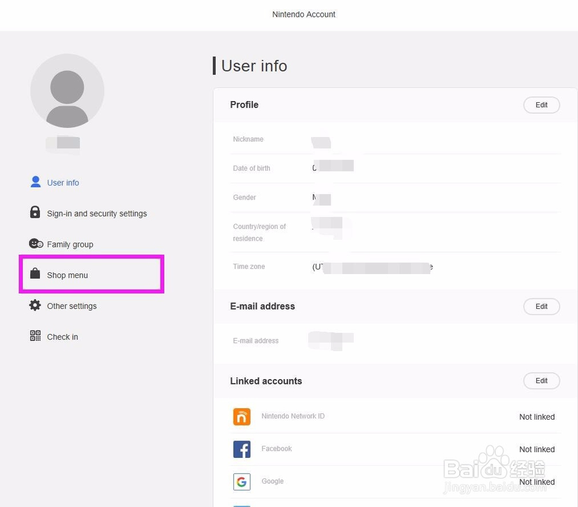Viewport: 578px width, 507px height.
Task: Click the profile avatar picture
Action: (67, 91)
